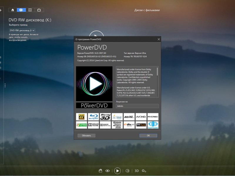Click the BDXL badge
Screen dimensions: 235x176
[129, 117]
